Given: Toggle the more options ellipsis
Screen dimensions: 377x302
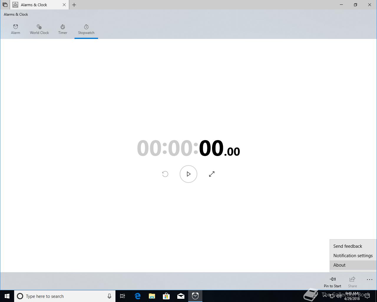Looking at the screenshot, I should coord(369,280).
